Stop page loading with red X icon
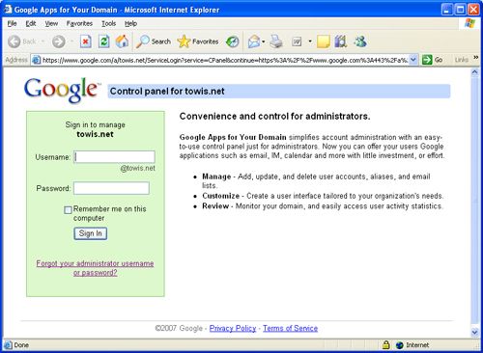The width and height of the screenshot is (483, 353). [85, 41]
